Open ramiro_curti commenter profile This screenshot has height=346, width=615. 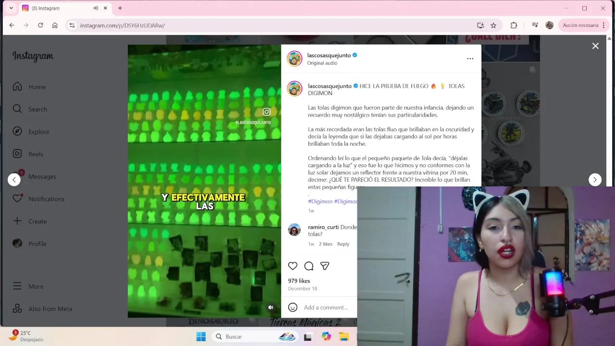coord(323,227)
